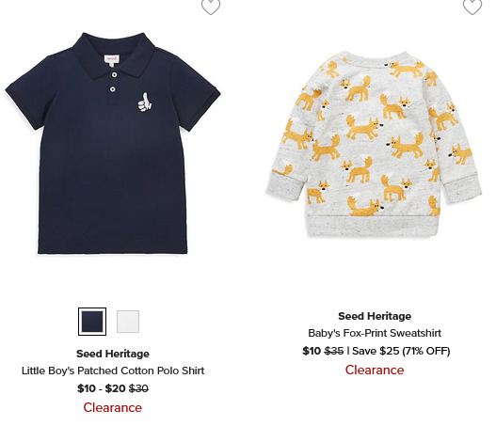
Task: Click the $10 - $20 polo price
Action: 102,388
